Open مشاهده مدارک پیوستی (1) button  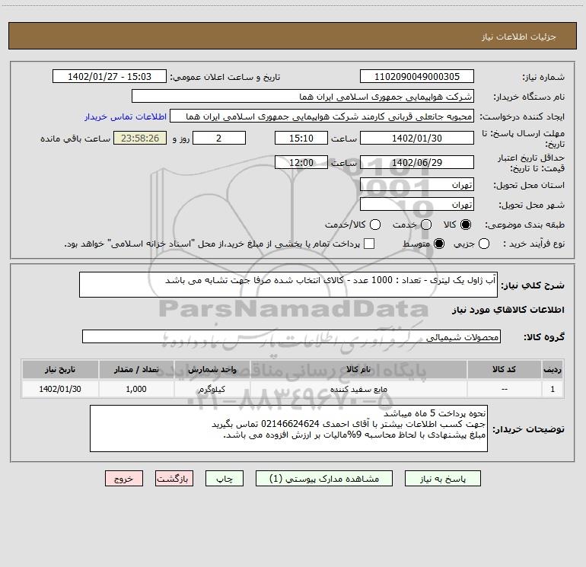(323, 479)
